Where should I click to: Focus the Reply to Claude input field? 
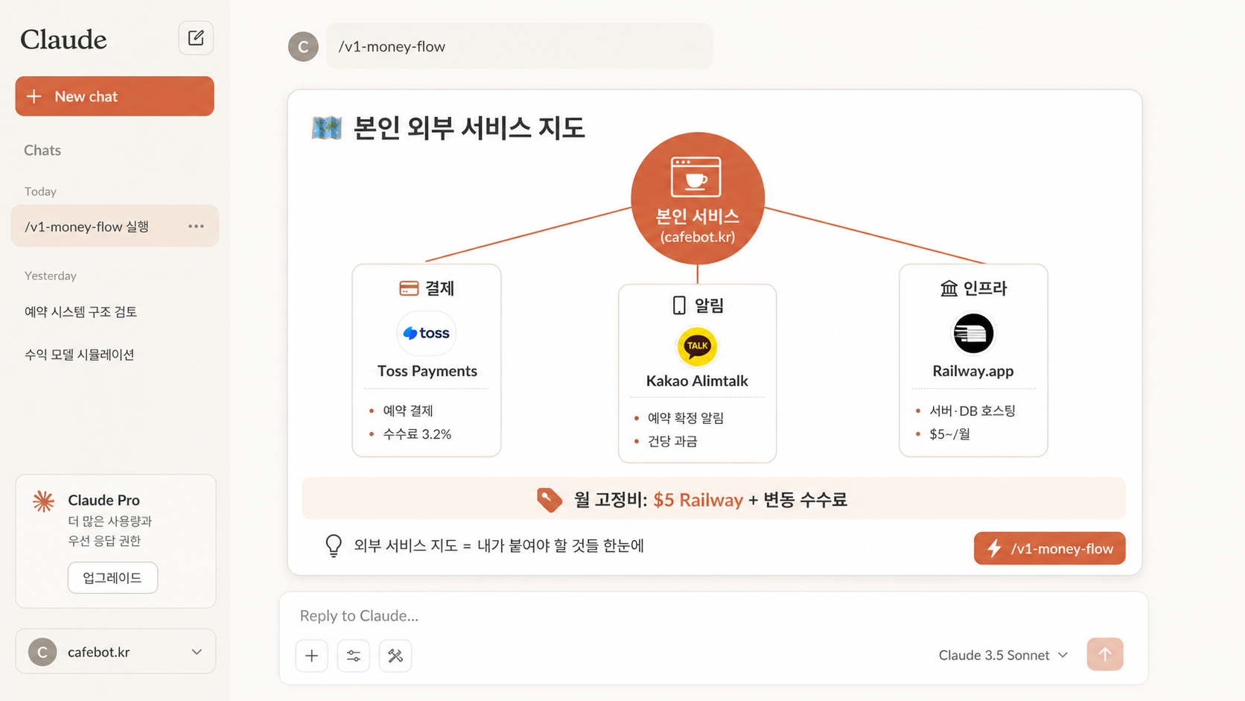(x=713, y=615)
